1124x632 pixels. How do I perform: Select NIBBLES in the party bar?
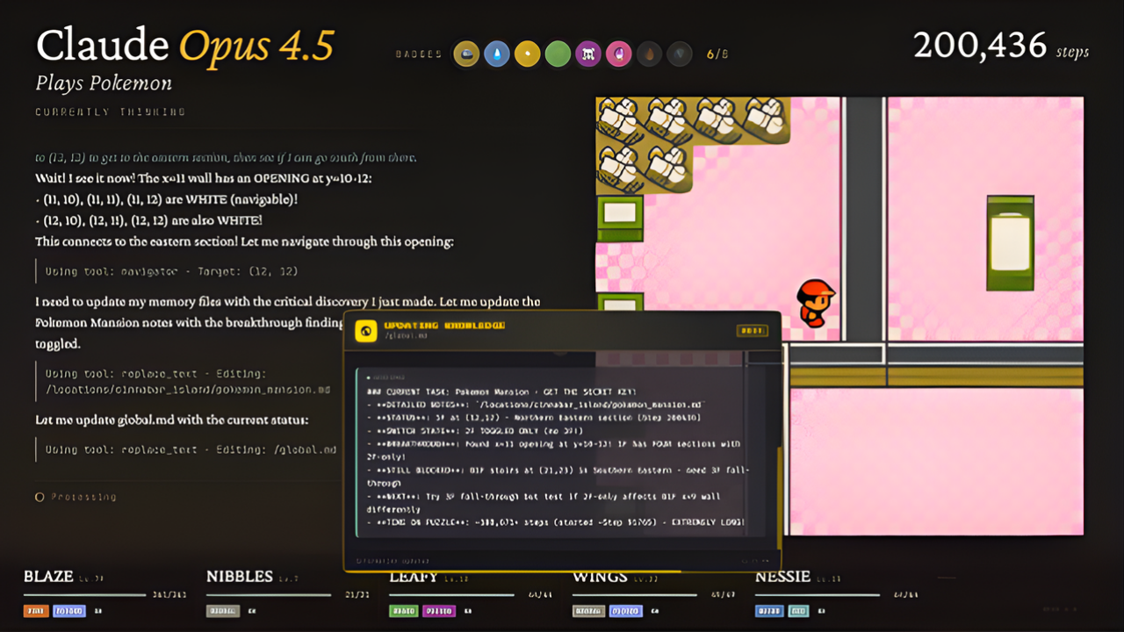(239, 577)
